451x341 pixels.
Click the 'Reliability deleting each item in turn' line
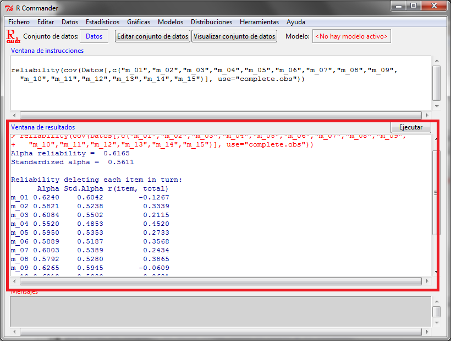[x=96, y=180]
